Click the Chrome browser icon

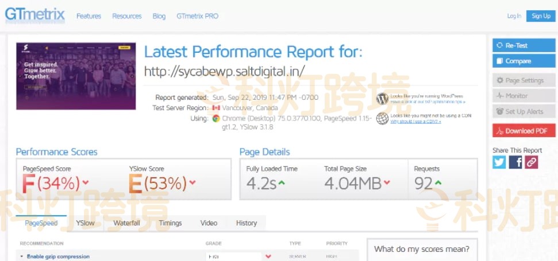click(215, 119)
